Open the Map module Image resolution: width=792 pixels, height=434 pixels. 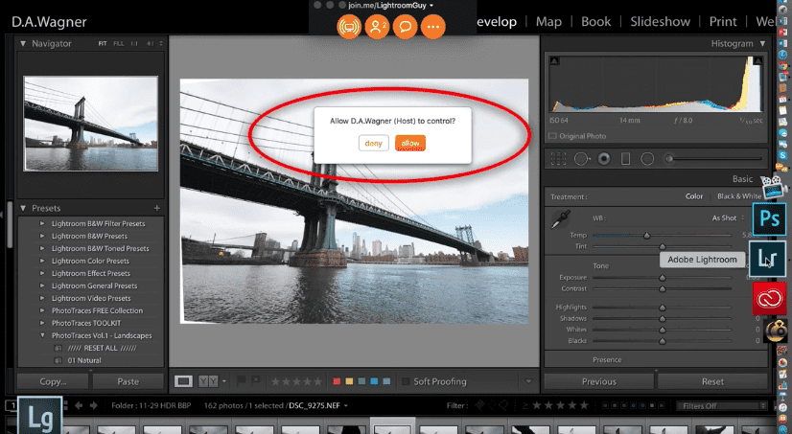[548, 21]
